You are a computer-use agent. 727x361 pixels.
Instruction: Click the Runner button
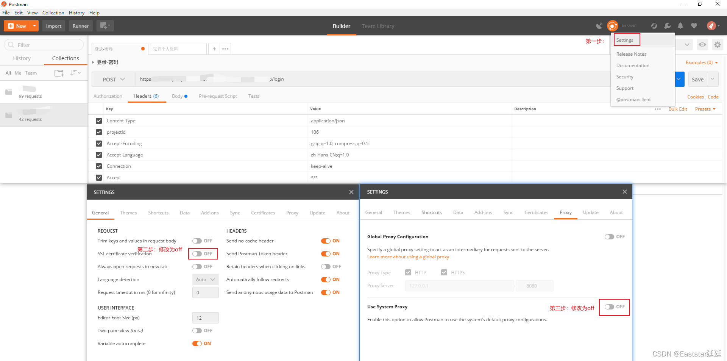click(81, 26)
